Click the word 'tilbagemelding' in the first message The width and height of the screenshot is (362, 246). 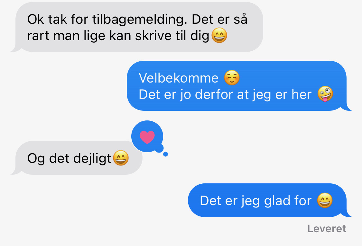[139, 19]
